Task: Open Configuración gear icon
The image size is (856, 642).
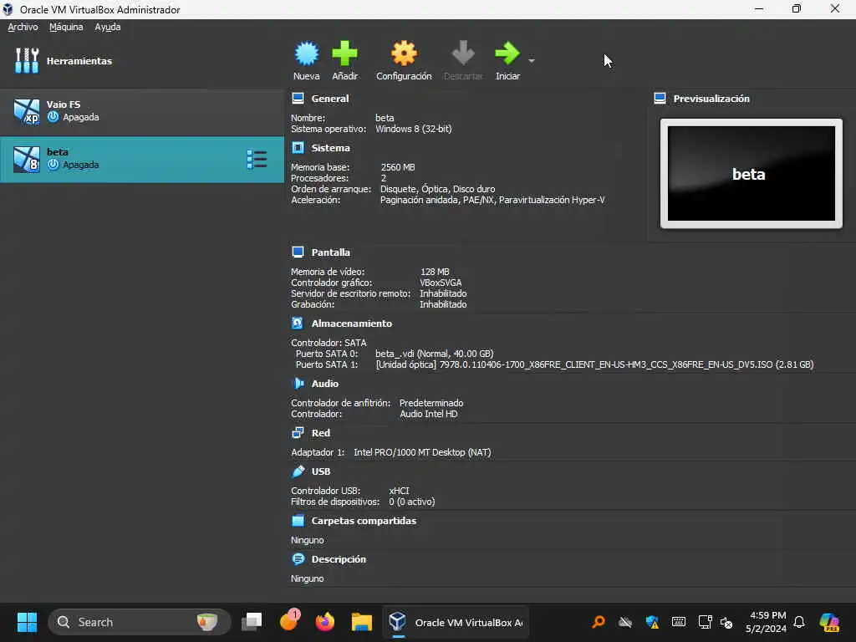Action: 404,53
